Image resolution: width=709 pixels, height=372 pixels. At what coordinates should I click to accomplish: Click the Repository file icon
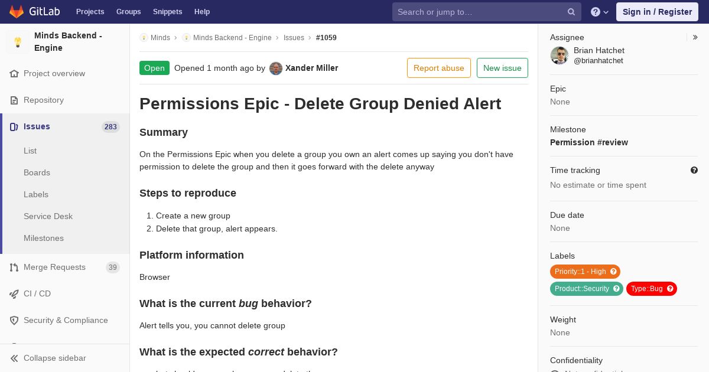coord(14,100)
